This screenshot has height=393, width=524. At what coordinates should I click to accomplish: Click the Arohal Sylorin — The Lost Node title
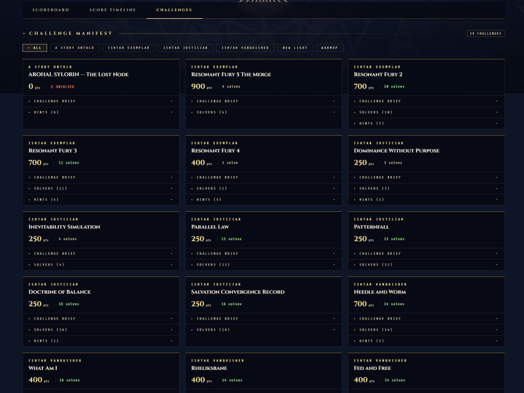coord(79,74)
